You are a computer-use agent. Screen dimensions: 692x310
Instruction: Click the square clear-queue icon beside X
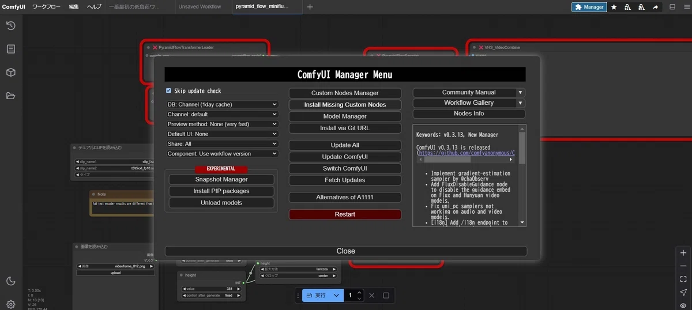(386, 296)
